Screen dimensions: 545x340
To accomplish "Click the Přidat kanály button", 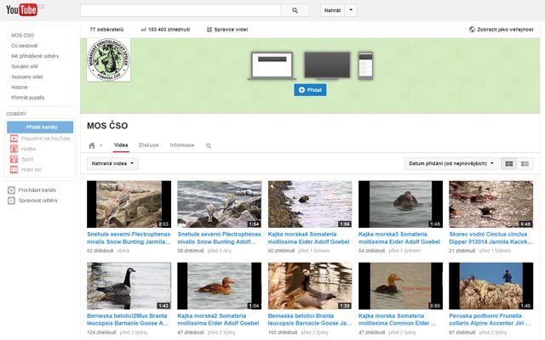I will tap(40, 127).
